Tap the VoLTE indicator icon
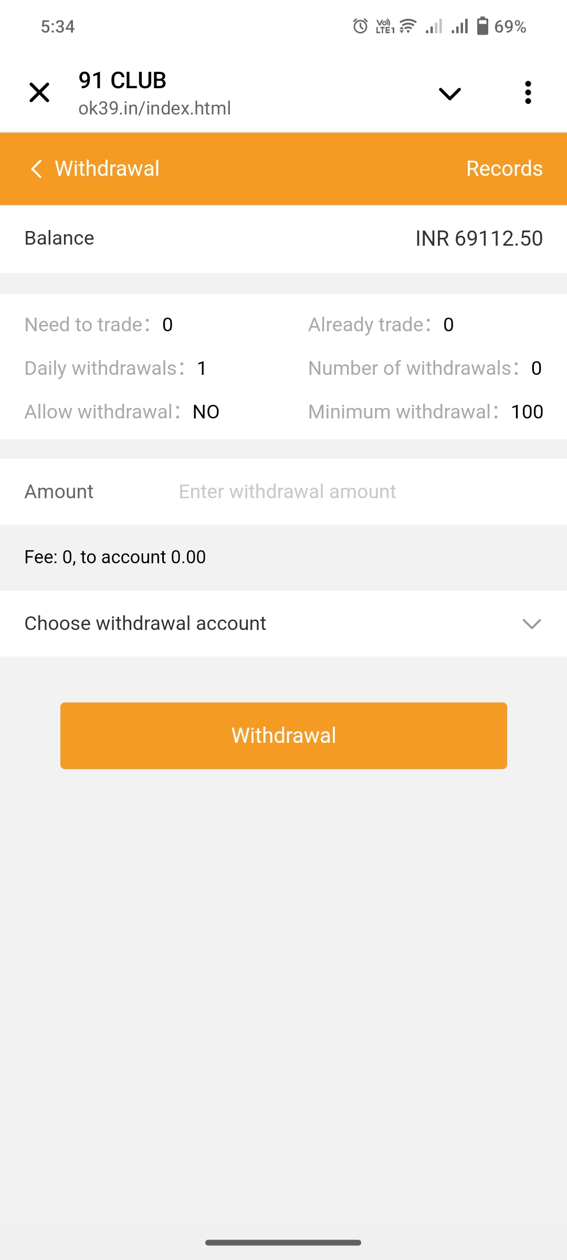The image size is (567, 1260). pyautogui.click(x=385, y=26)
